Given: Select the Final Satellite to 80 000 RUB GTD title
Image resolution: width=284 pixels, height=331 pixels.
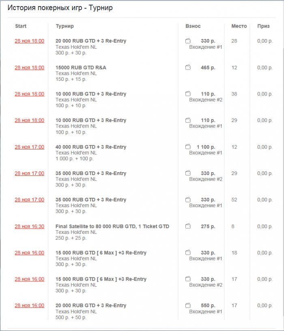Looking at the screenshot, I should pos(112,226).
